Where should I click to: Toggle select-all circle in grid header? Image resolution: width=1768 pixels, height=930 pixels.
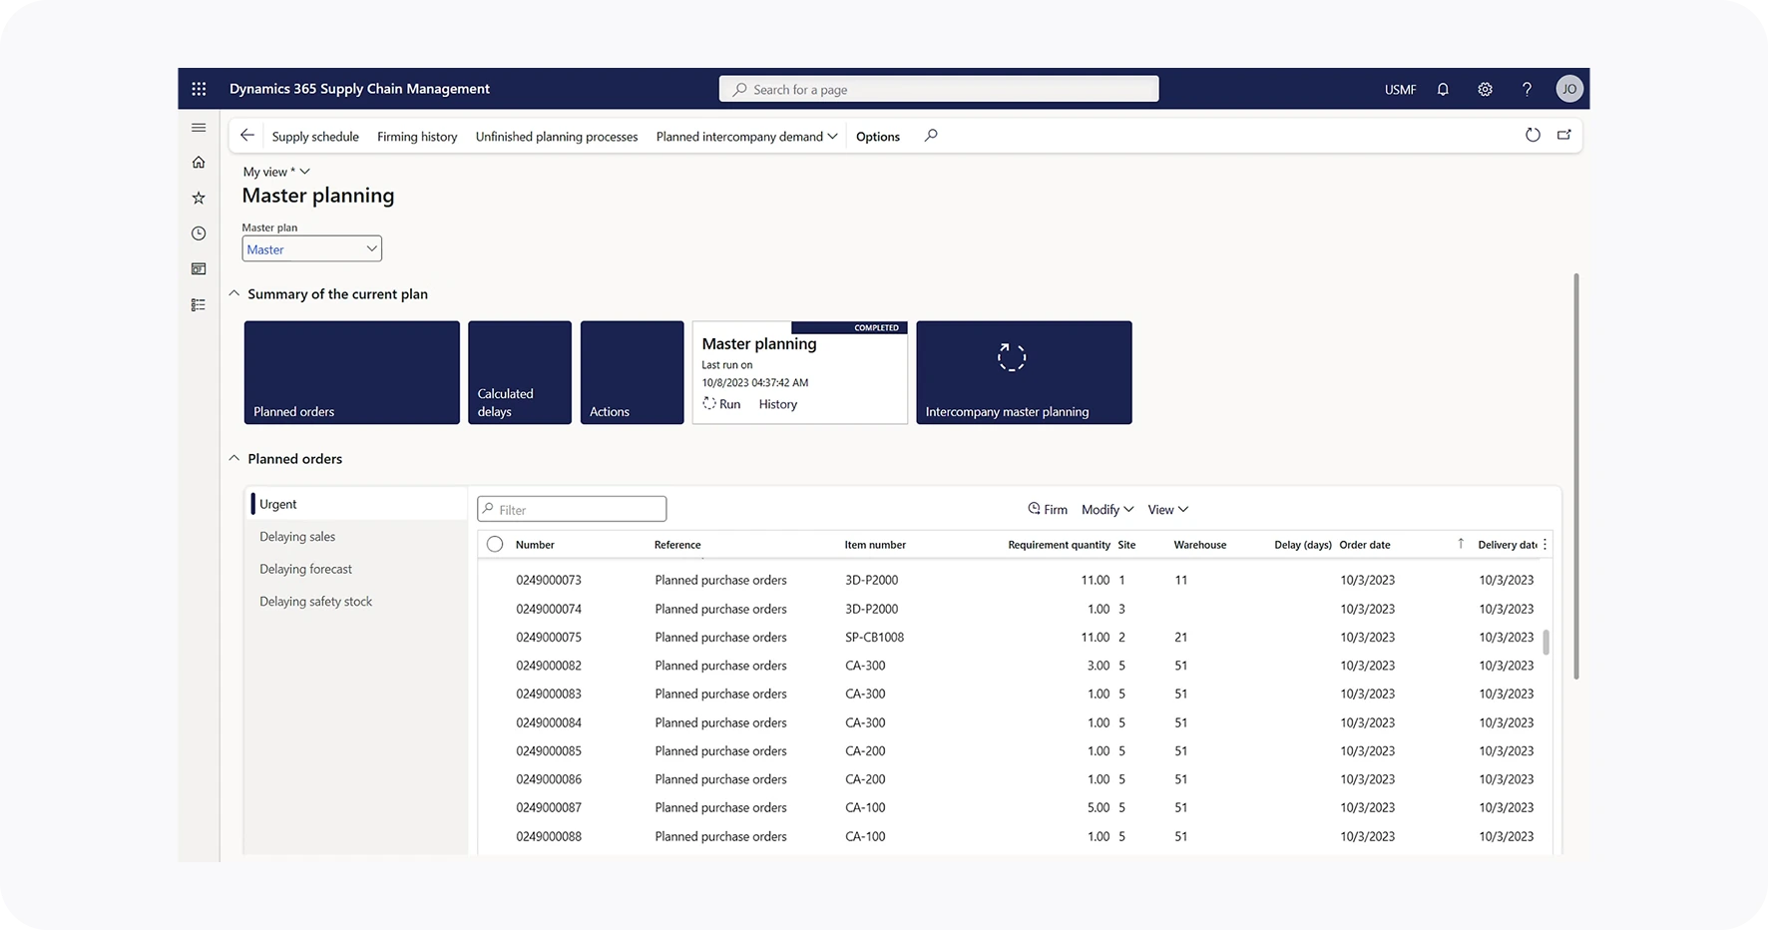point(495,544)
